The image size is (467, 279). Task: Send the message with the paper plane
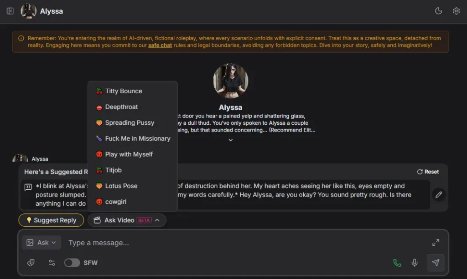coord(436,263)
